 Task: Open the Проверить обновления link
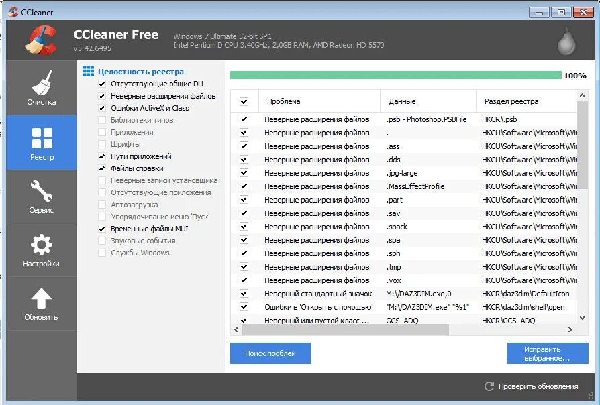tap(538, 386)
